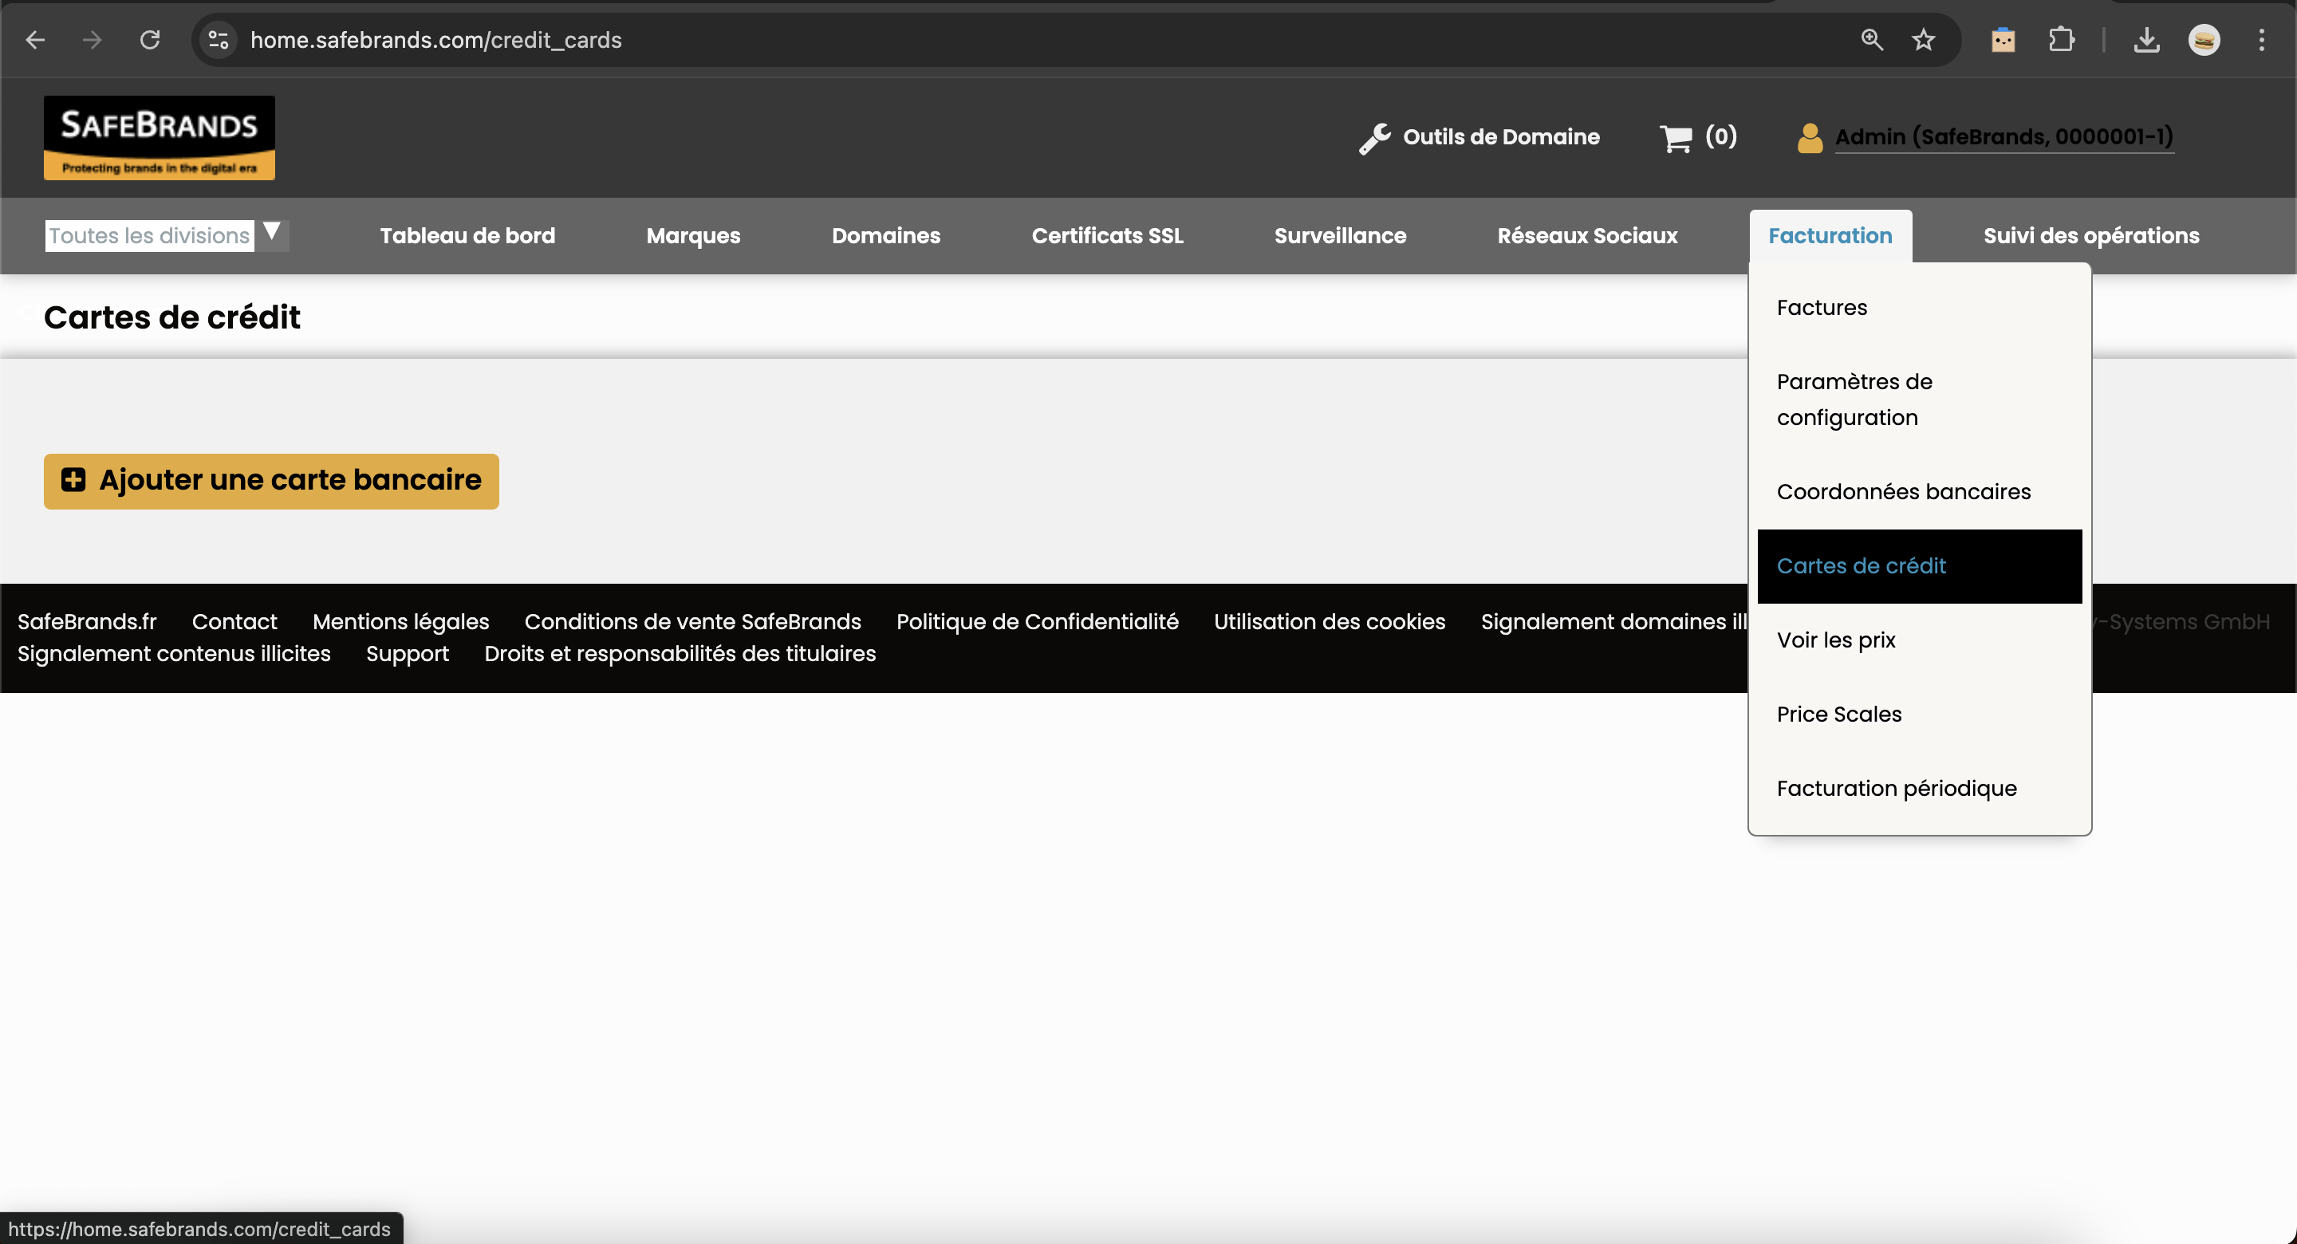Screen dimensions: 2297x1244
Task: Select Cartes de crédit menu entry
Action: coord(1919,566)
